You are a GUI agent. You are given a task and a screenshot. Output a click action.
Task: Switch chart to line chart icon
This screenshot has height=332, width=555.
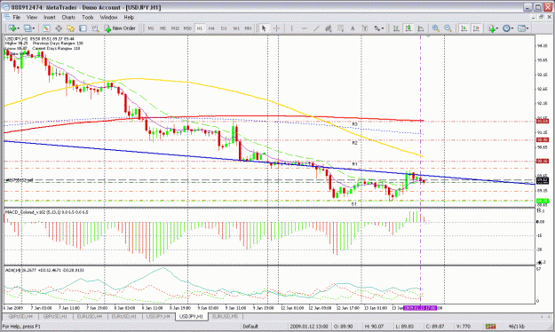coord(421,28)
